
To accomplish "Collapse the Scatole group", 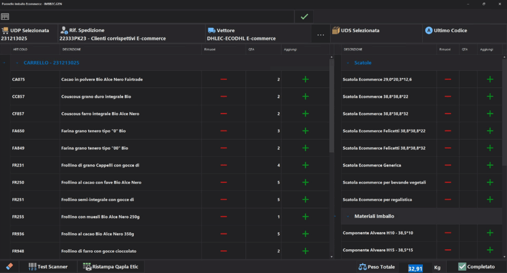I will coord(348,63).
